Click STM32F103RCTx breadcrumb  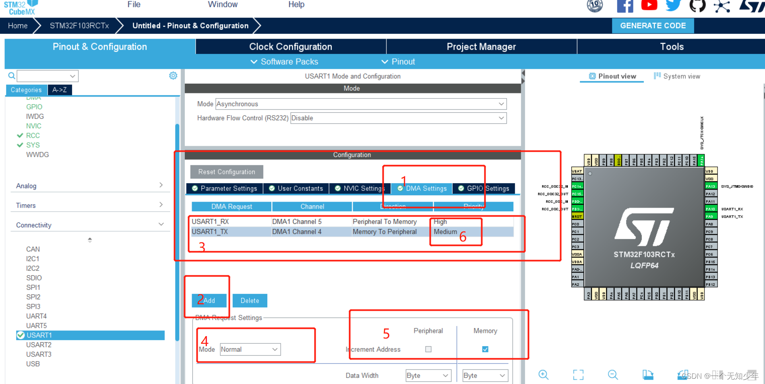(x=79, y=26)
